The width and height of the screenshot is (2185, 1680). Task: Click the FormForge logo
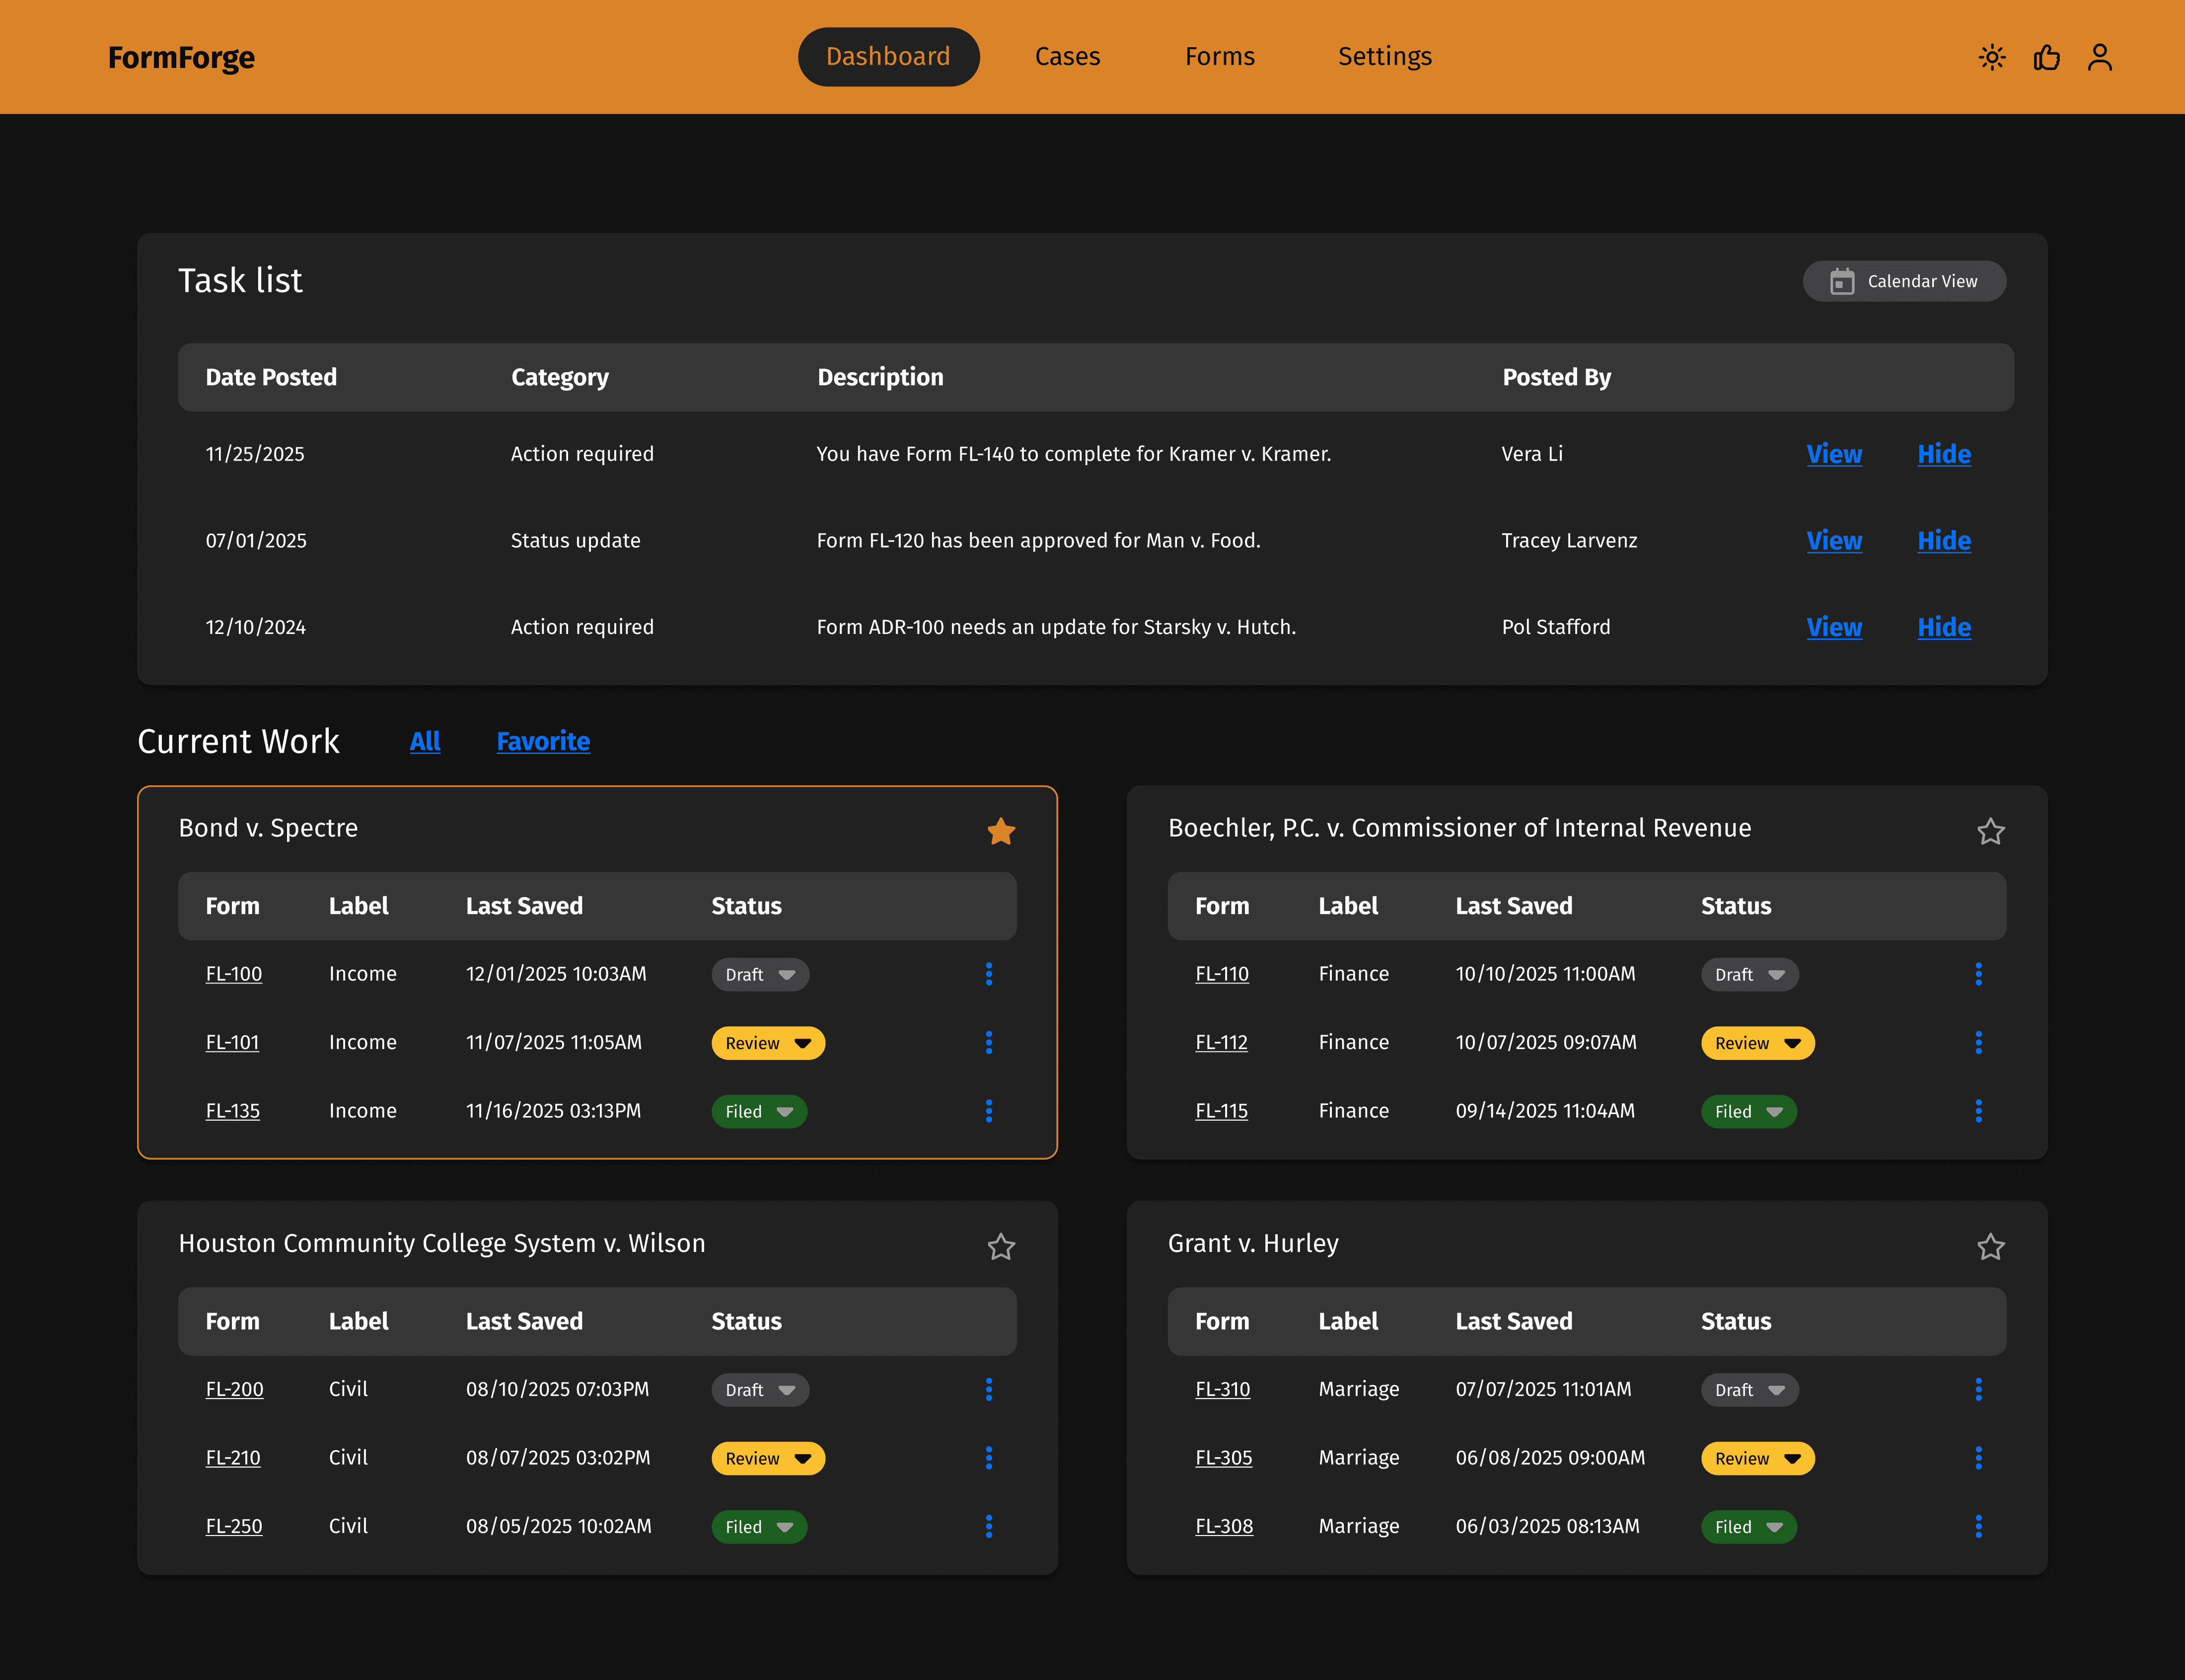click(x=181, y=58)
